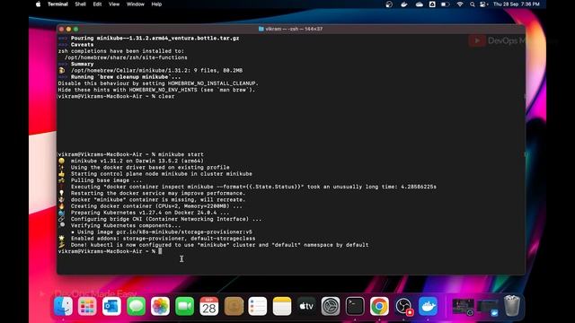The height and width of the screenshot is (323, 575).
Task: Minimize the Terminal window with yellow button
Action: 68,30
